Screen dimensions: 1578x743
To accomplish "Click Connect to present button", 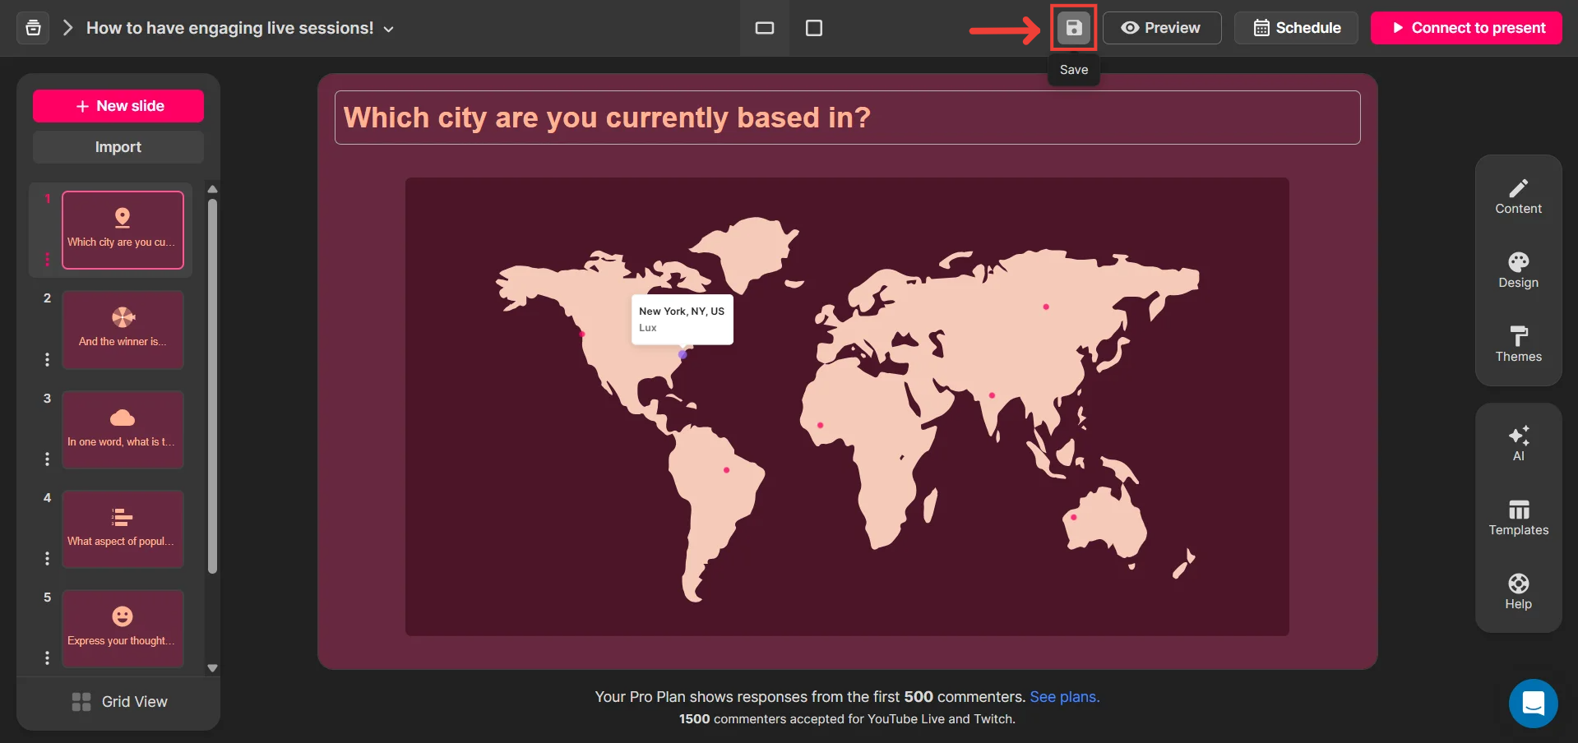I will [1466, 28].
